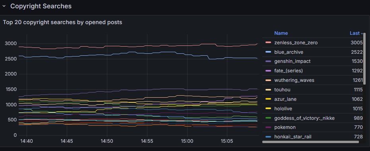
Task: Open panel title Top 20 copyright searches
Action: (62, 22)
